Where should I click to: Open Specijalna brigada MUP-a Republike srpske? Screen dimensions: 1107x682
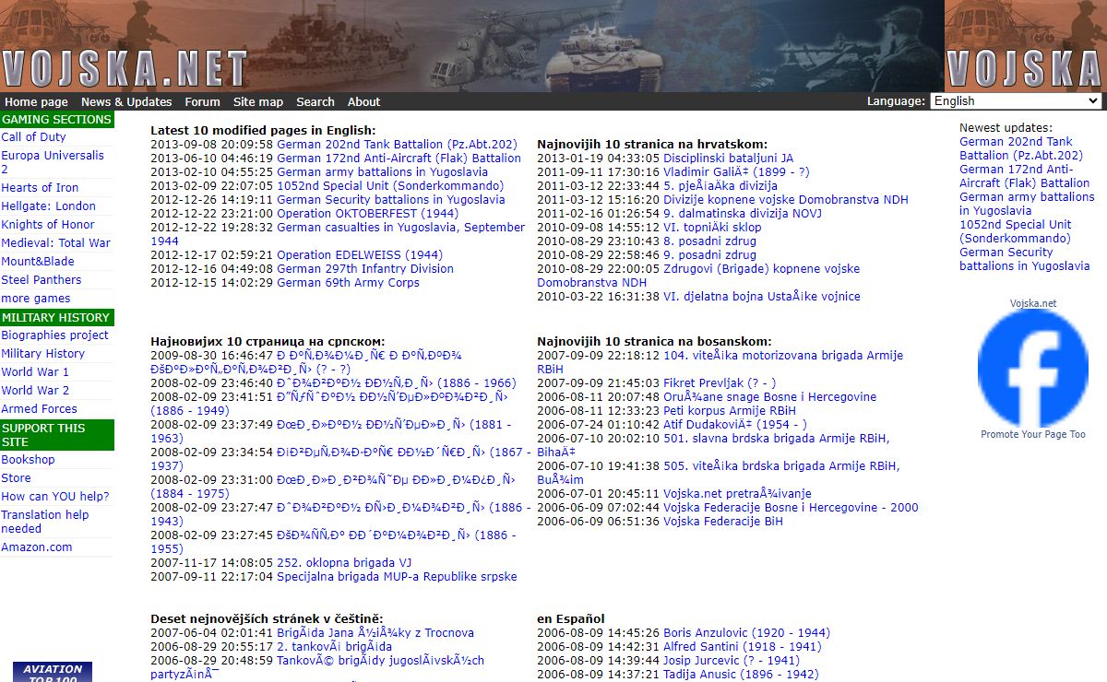click(397, 577)
